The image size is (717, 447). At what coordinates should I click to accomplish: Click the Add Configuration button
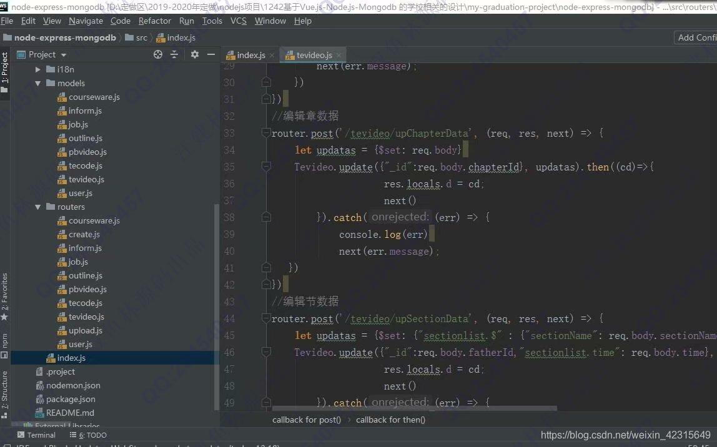tap(696, 37)
